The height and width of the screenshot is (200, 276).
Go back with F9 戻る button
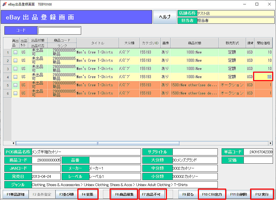pos(188,195)
